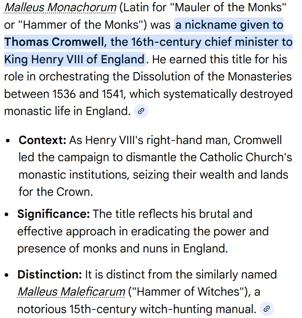Image resolution: width=302 pixels, height=318 pixels.
Task: Click the bullet point beside "Distinction"
Action: point(8,275)
